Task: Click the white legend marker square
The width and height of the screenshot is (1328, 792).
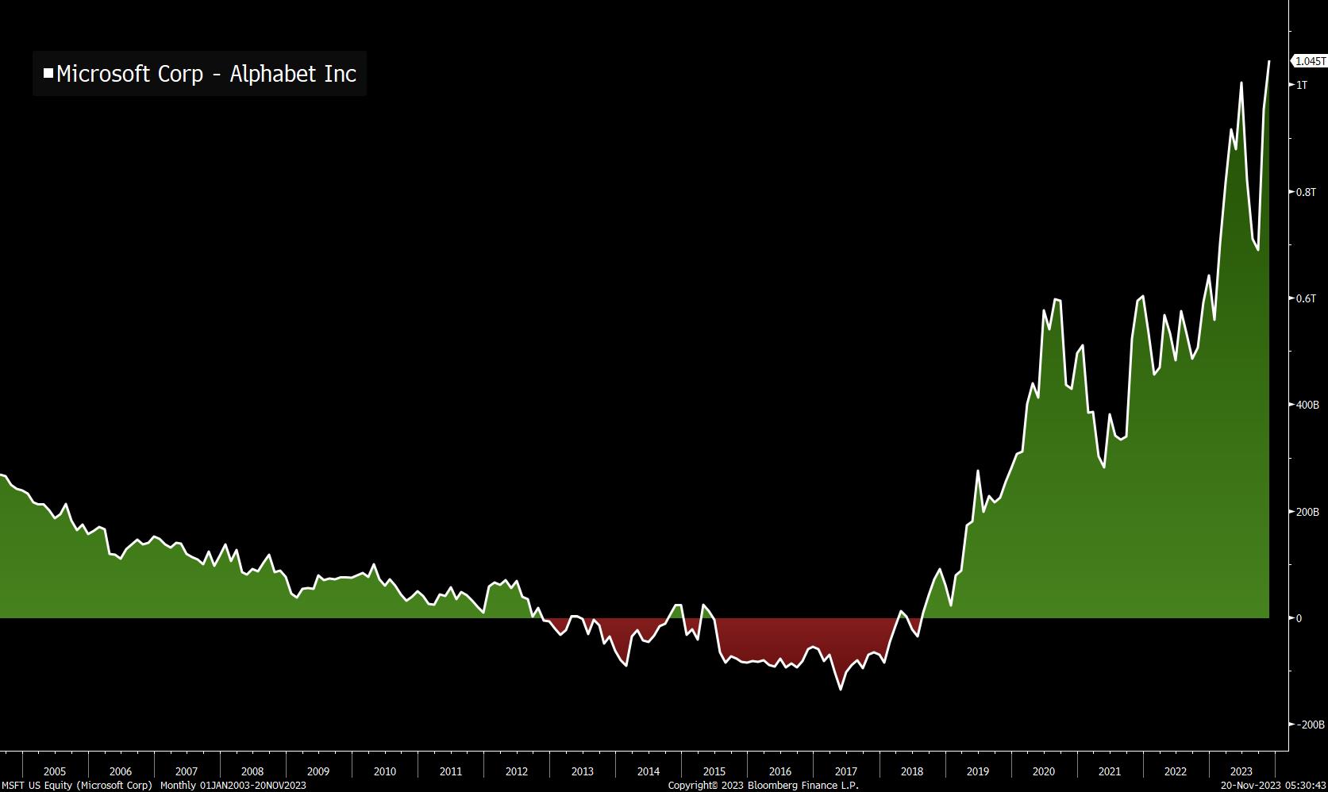Action: click(48, 74)
